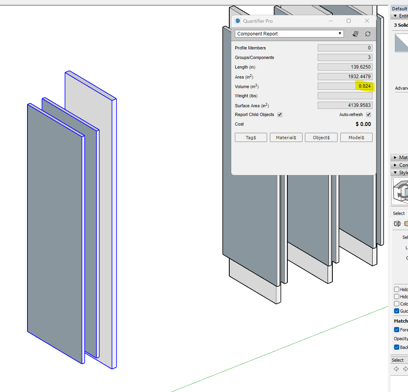Open the Component Report dropdown
The width and height of the screenshot is (408, 392).
tap(289, 34)
